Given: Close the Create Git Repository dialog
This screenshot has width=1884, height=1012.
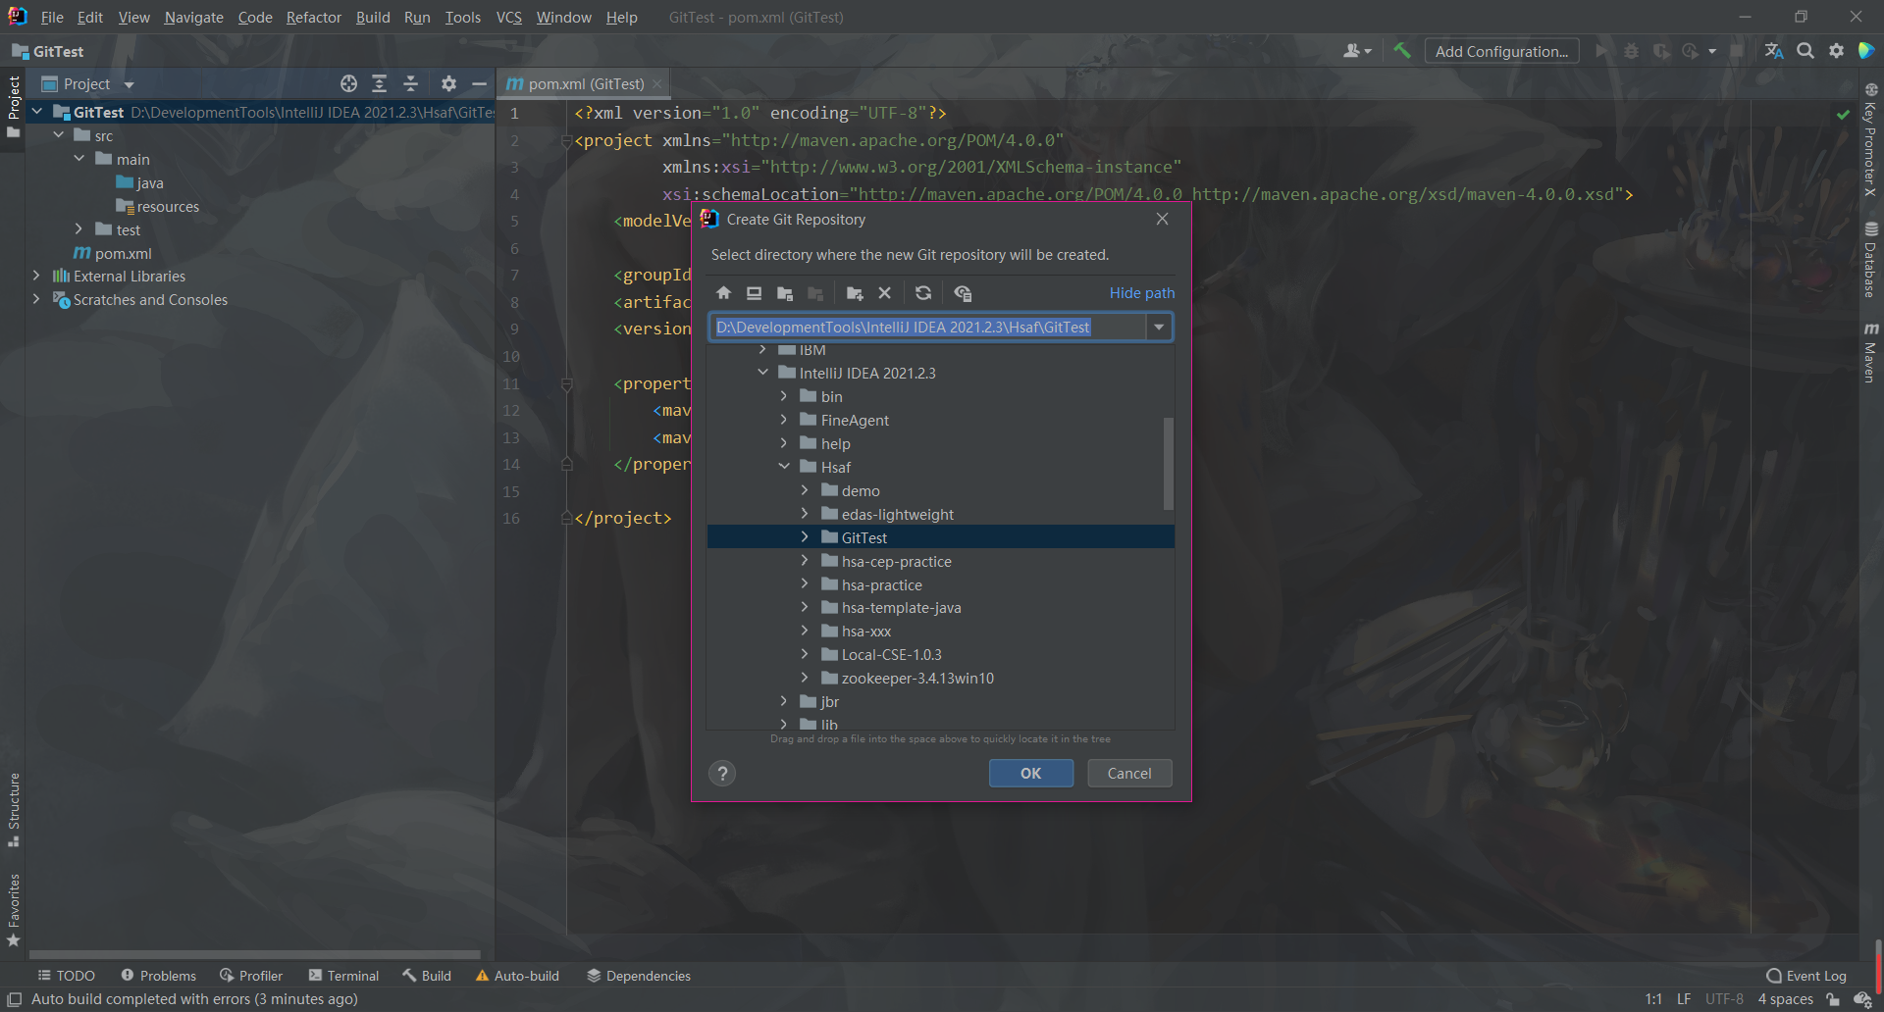Looking at the screenshot, I should pos(1162,220).
